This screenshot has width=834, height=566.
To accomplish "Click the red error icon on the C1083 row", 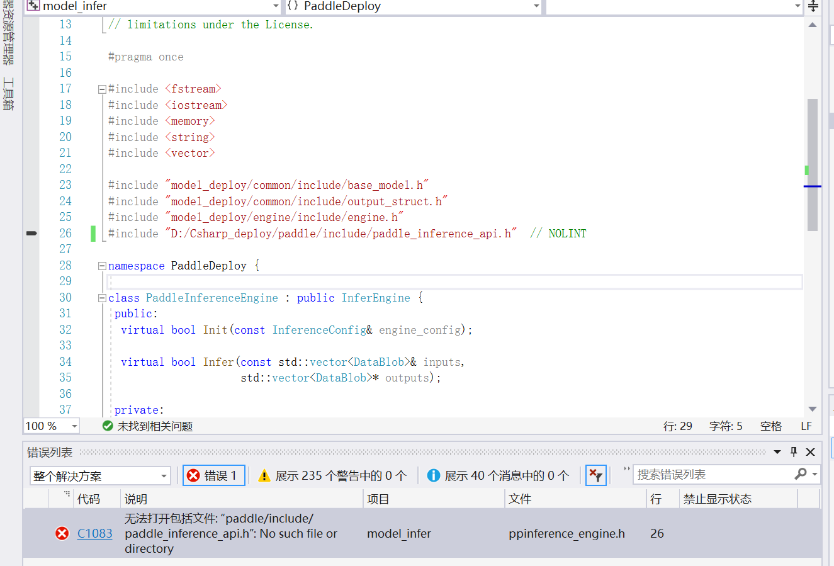I will click(x=61, y=533).
